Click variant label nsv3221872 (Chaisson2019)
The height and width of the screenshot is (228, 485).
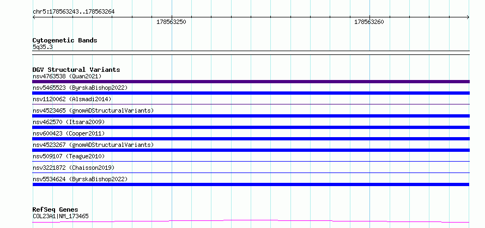pos(74,168)
